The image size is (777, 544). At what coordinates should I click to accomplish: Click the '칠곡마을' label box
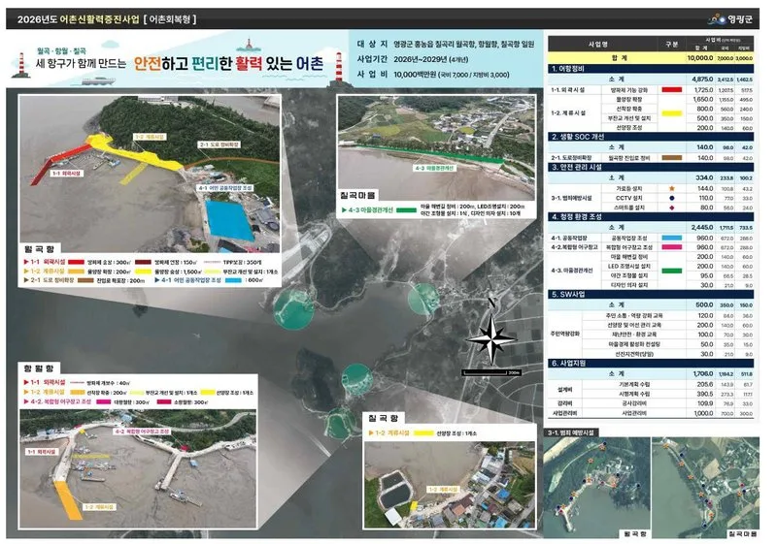(x=357, y=195)
